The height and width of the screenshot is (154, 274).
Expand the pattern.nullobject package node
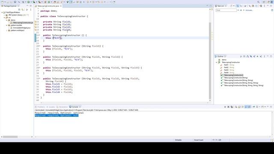tap(7, 30)
